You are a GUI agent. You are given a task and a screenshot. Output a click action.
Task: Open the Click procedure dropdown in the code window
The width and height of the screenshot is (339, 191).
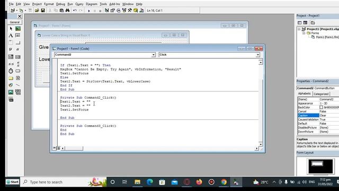(x=258, y=55)
